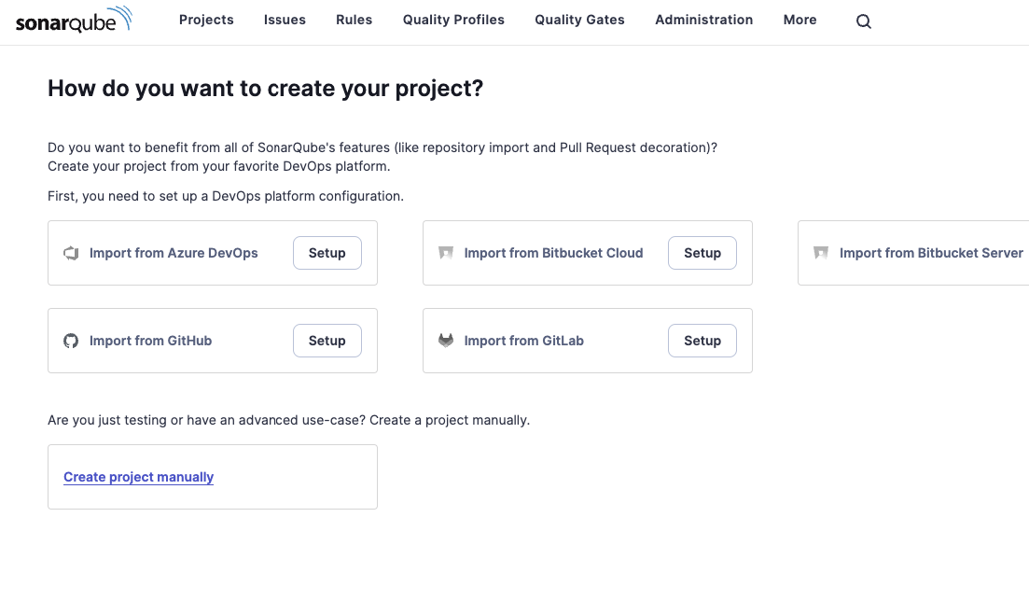This screenshot has width=1029, height=615.
Task: Navigate to Quality Profiles
Action: click(453, 20)
